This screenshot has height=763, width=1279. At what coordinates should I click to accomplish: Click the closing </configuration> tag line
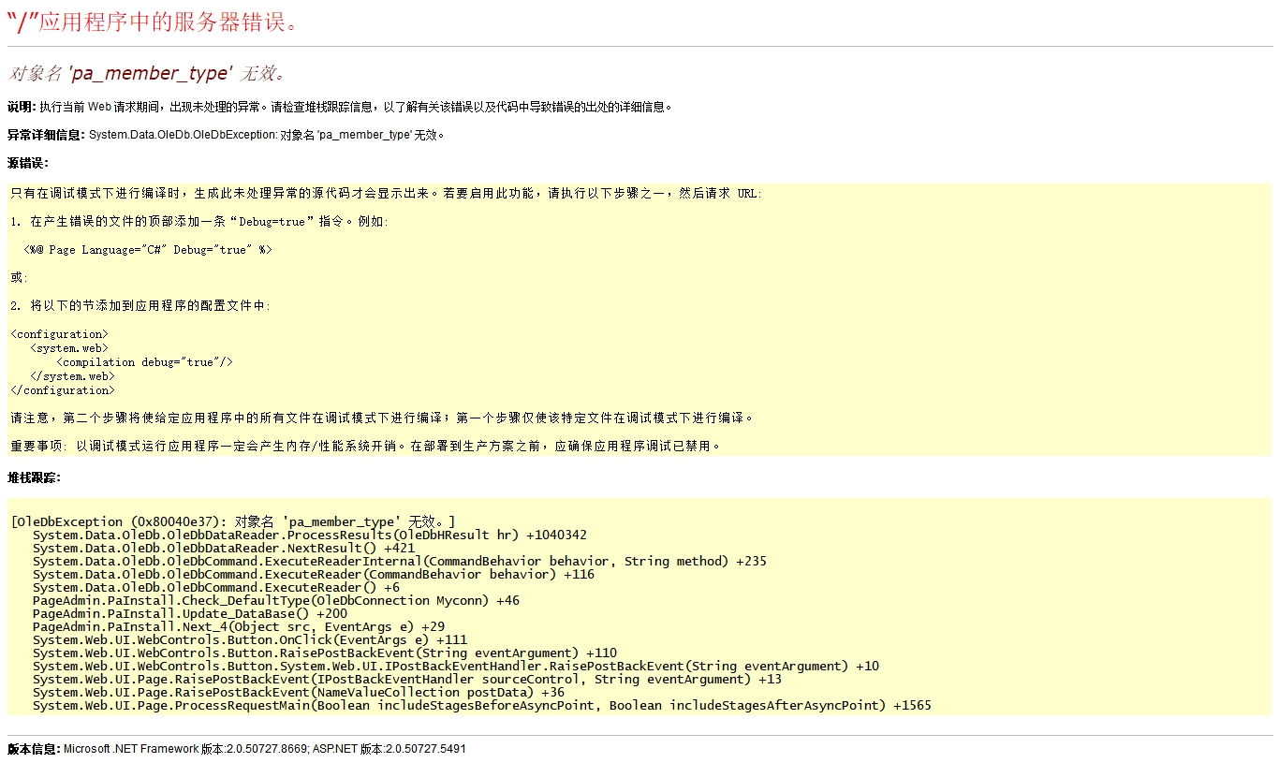[x=62, y=390]
